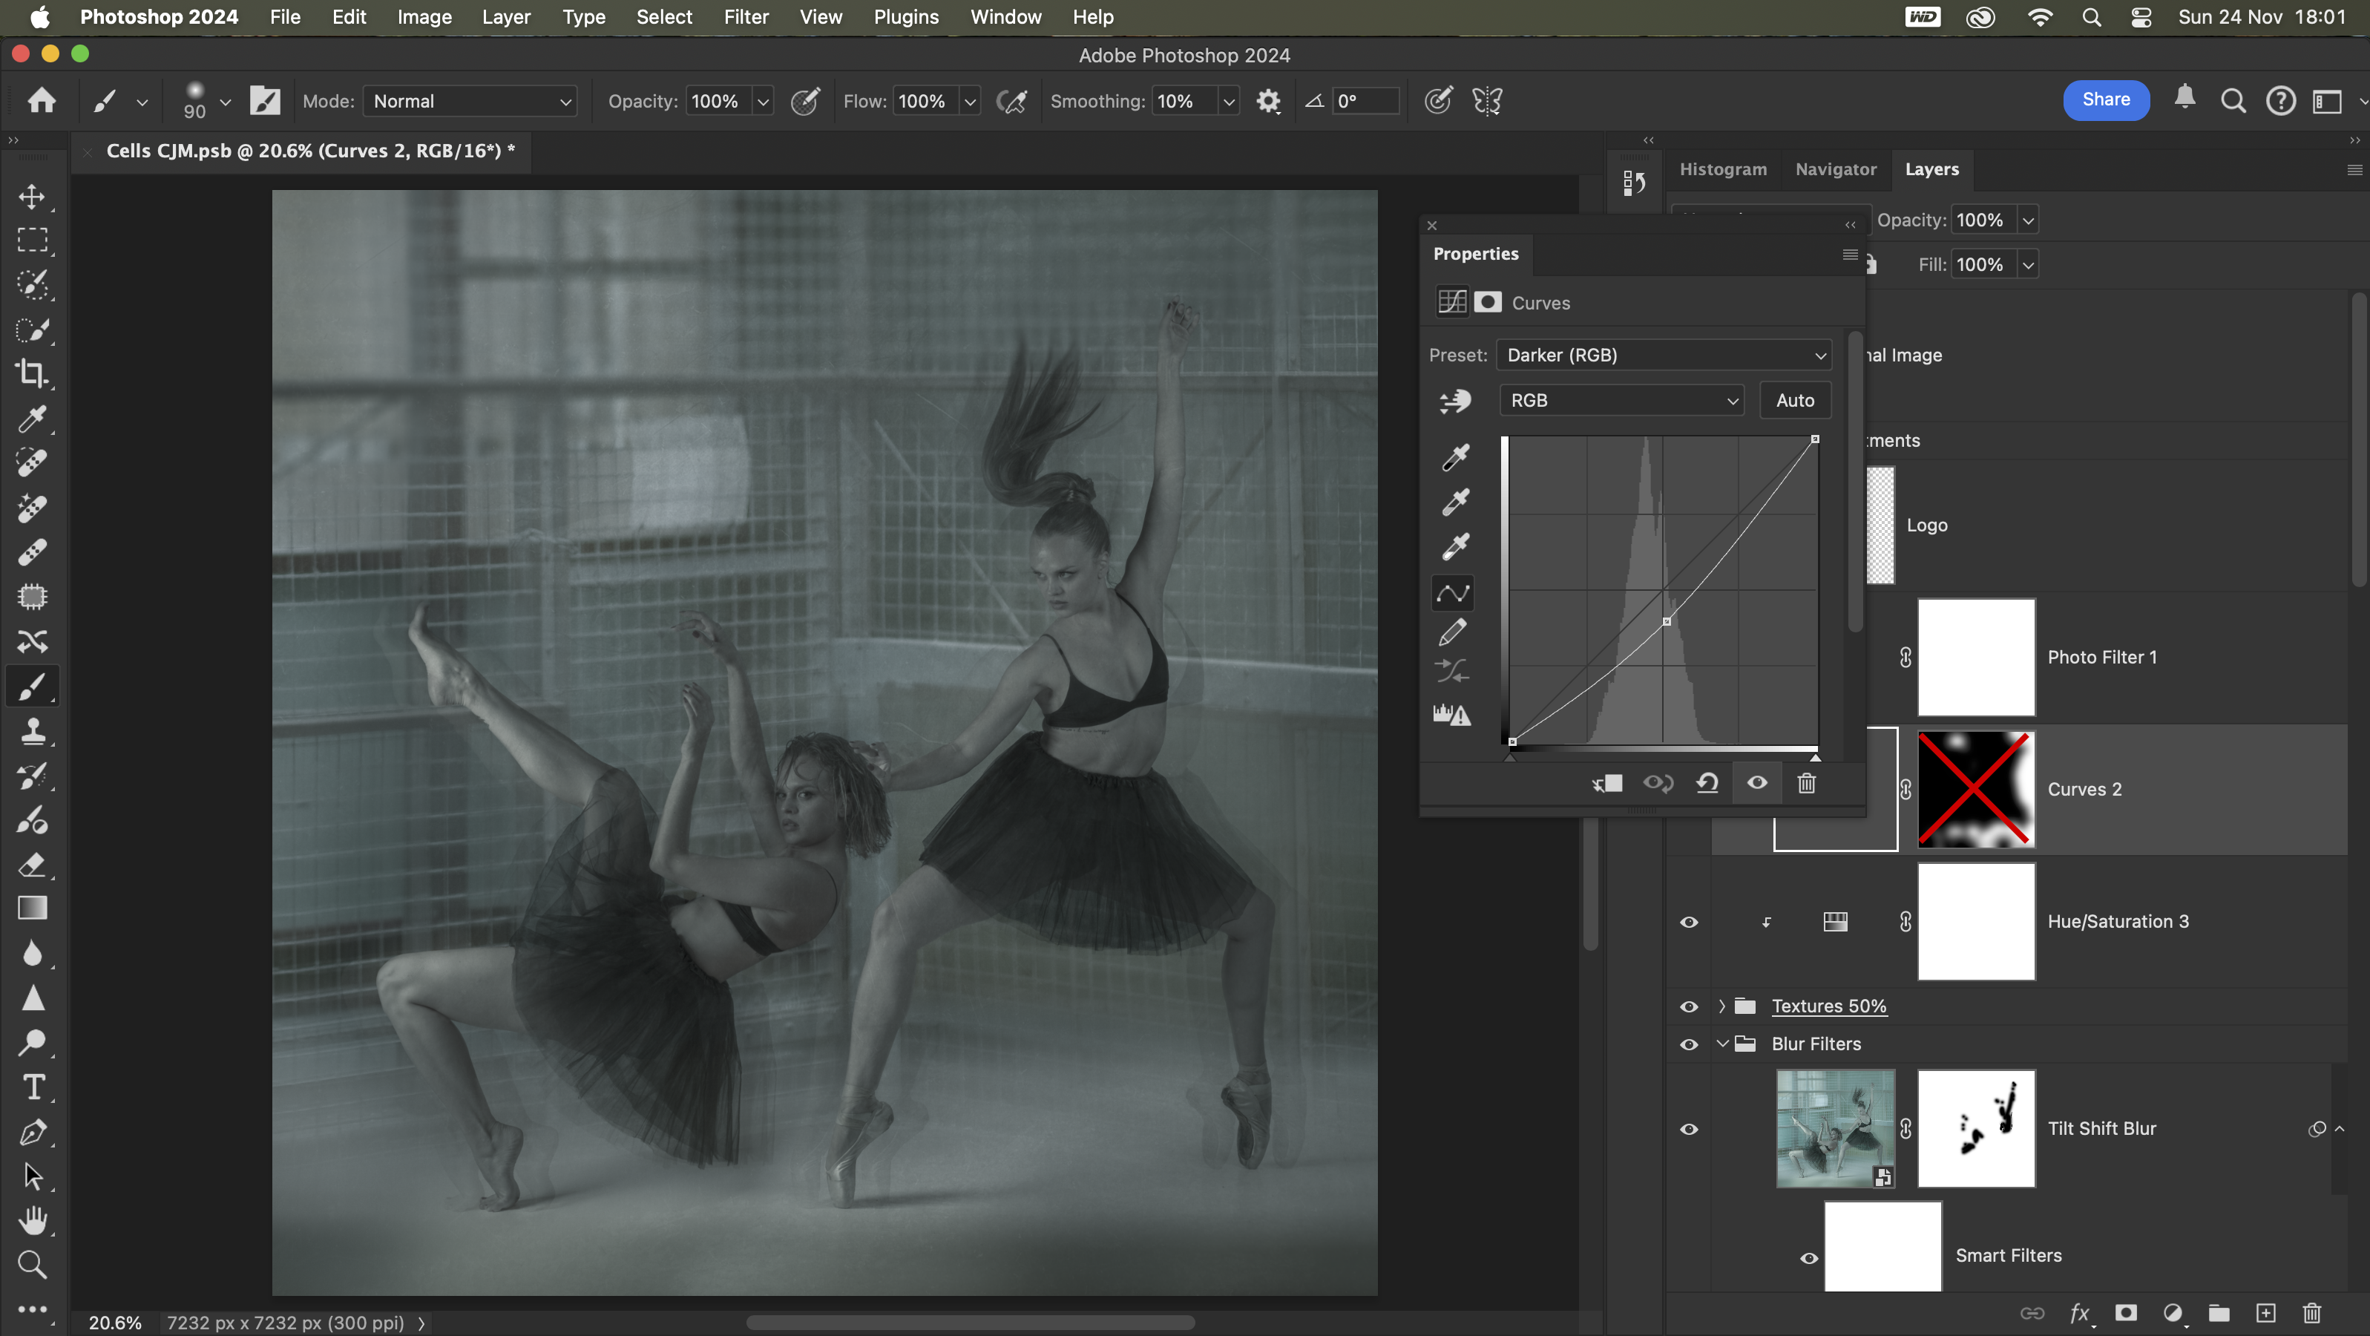Select the Clone Stamp tool
Viewport: 2370px width, 1336px height.
(32, 732)
